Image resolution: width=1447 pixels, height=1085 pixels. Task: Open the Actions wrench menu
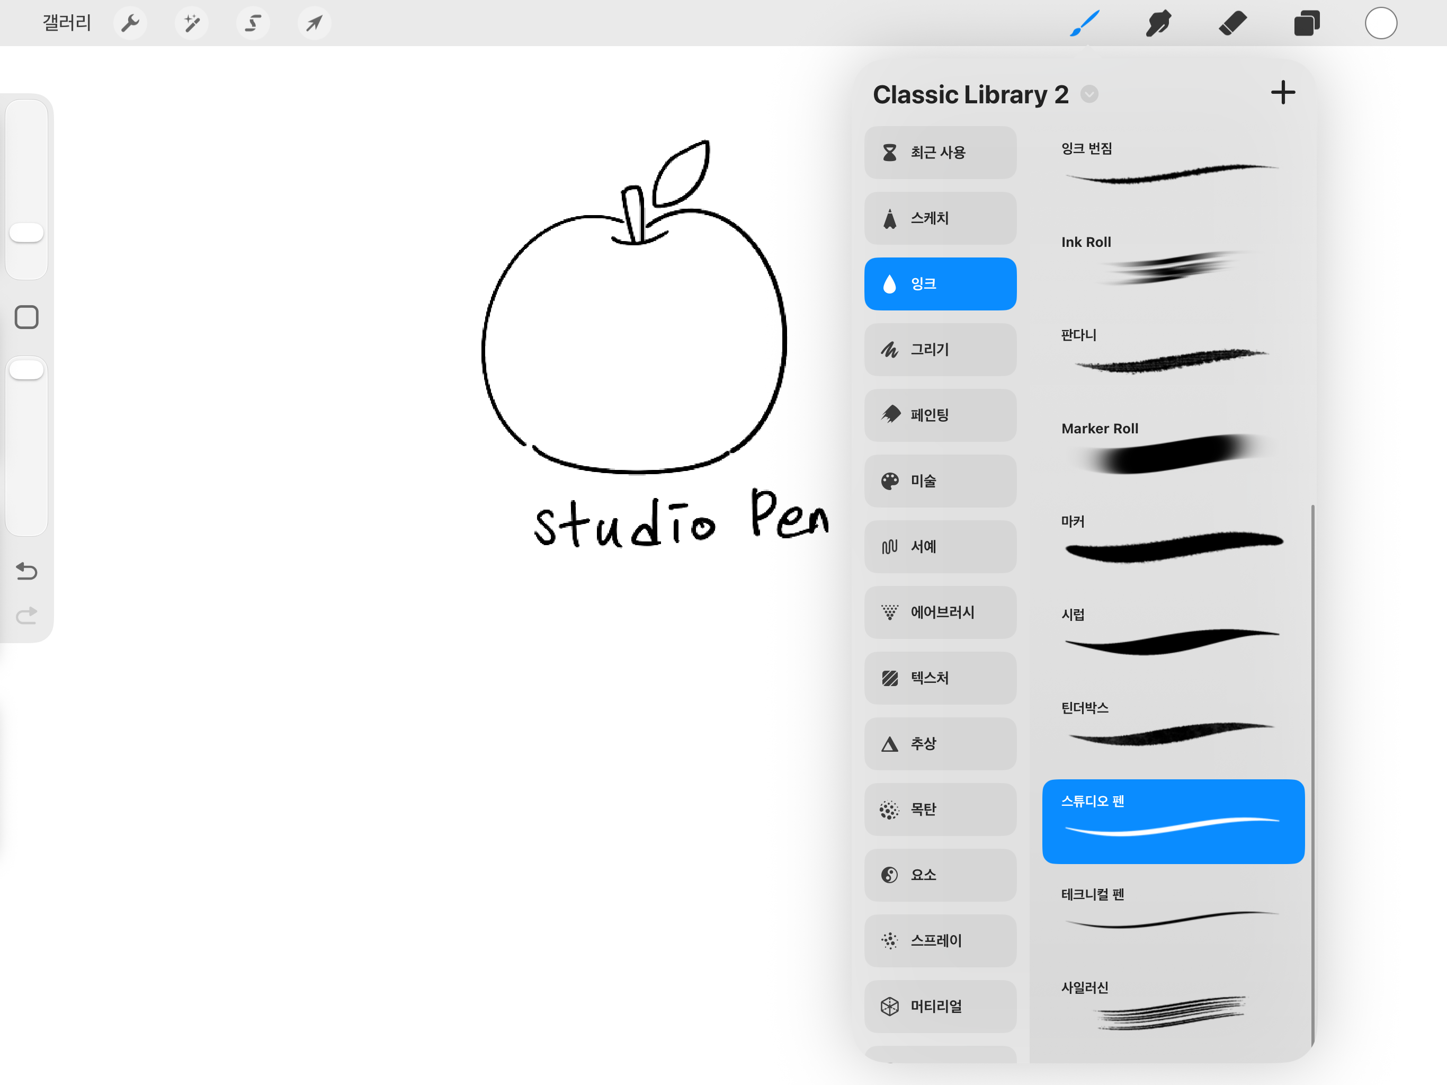[130, 23]
